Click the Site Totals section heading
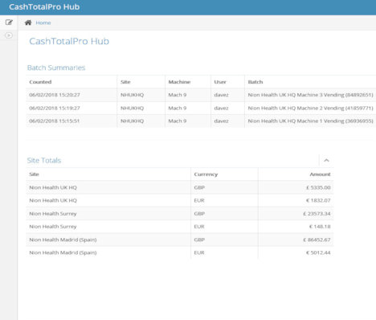Image resolution: width=376 pixels, height=320 pixels. coord(44,160)
